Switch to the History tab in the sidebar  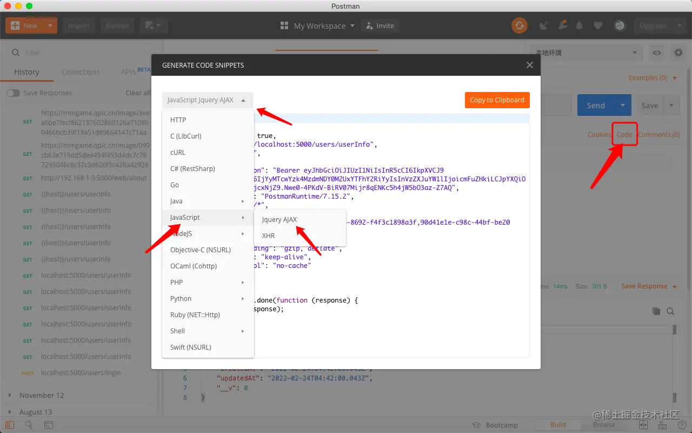point(27,72)
